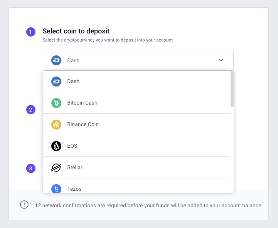Screen dimensions: 278x228
Task: Collapse the coin dropdown with chevron arrow
Action: click(x=221, y=60)
